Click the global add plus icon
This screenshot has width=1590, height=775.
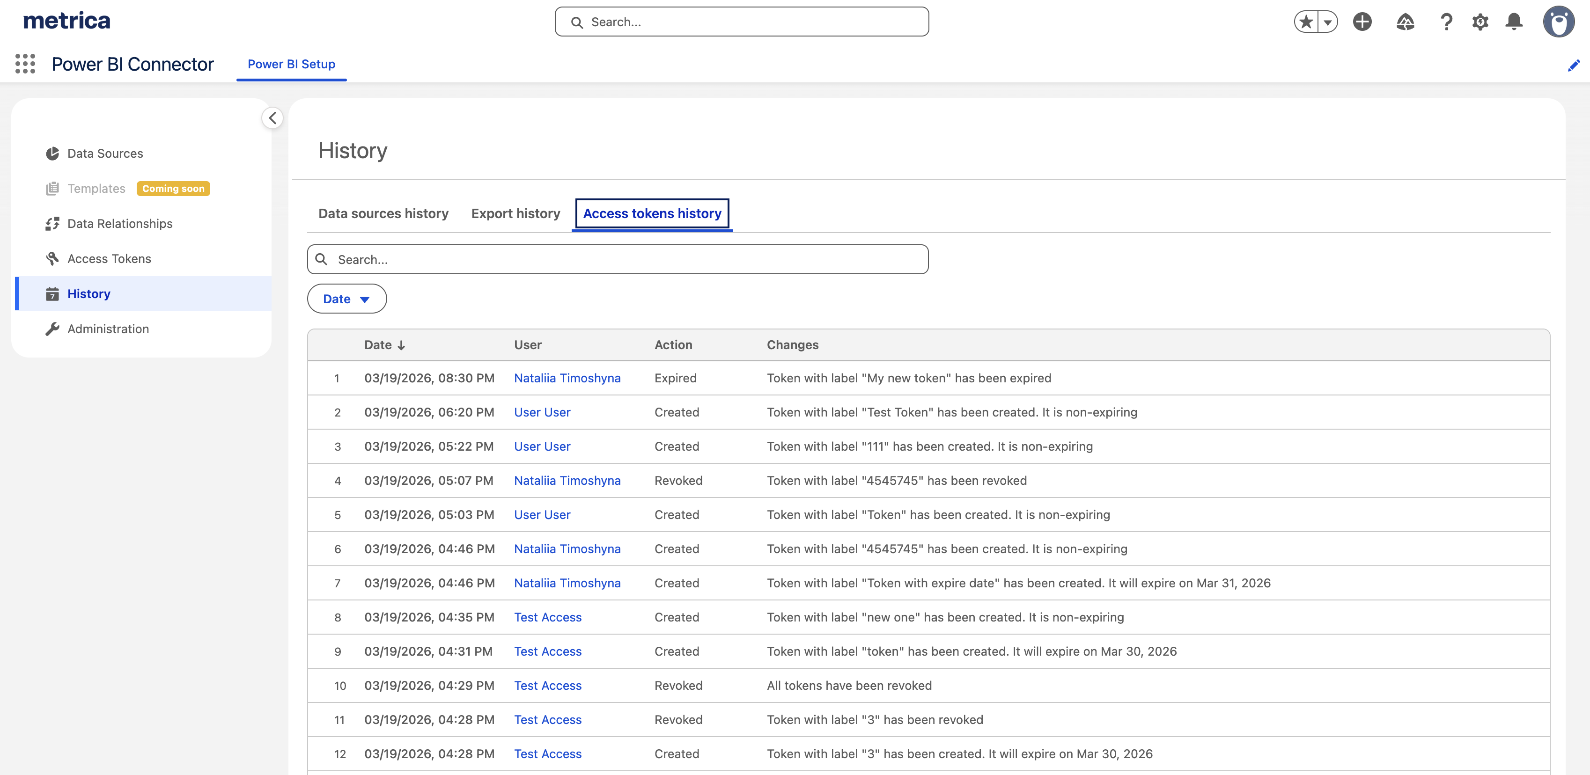pos(1362,22)
